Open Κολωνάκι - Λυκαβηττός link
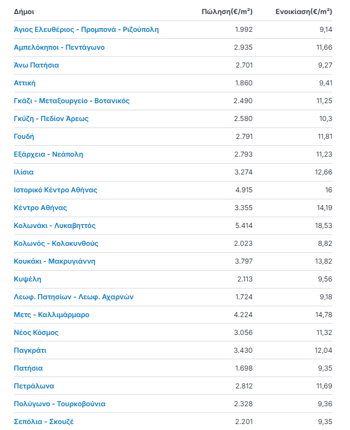The width and height of the screenshot is (350, 430). tap(55, 226)
